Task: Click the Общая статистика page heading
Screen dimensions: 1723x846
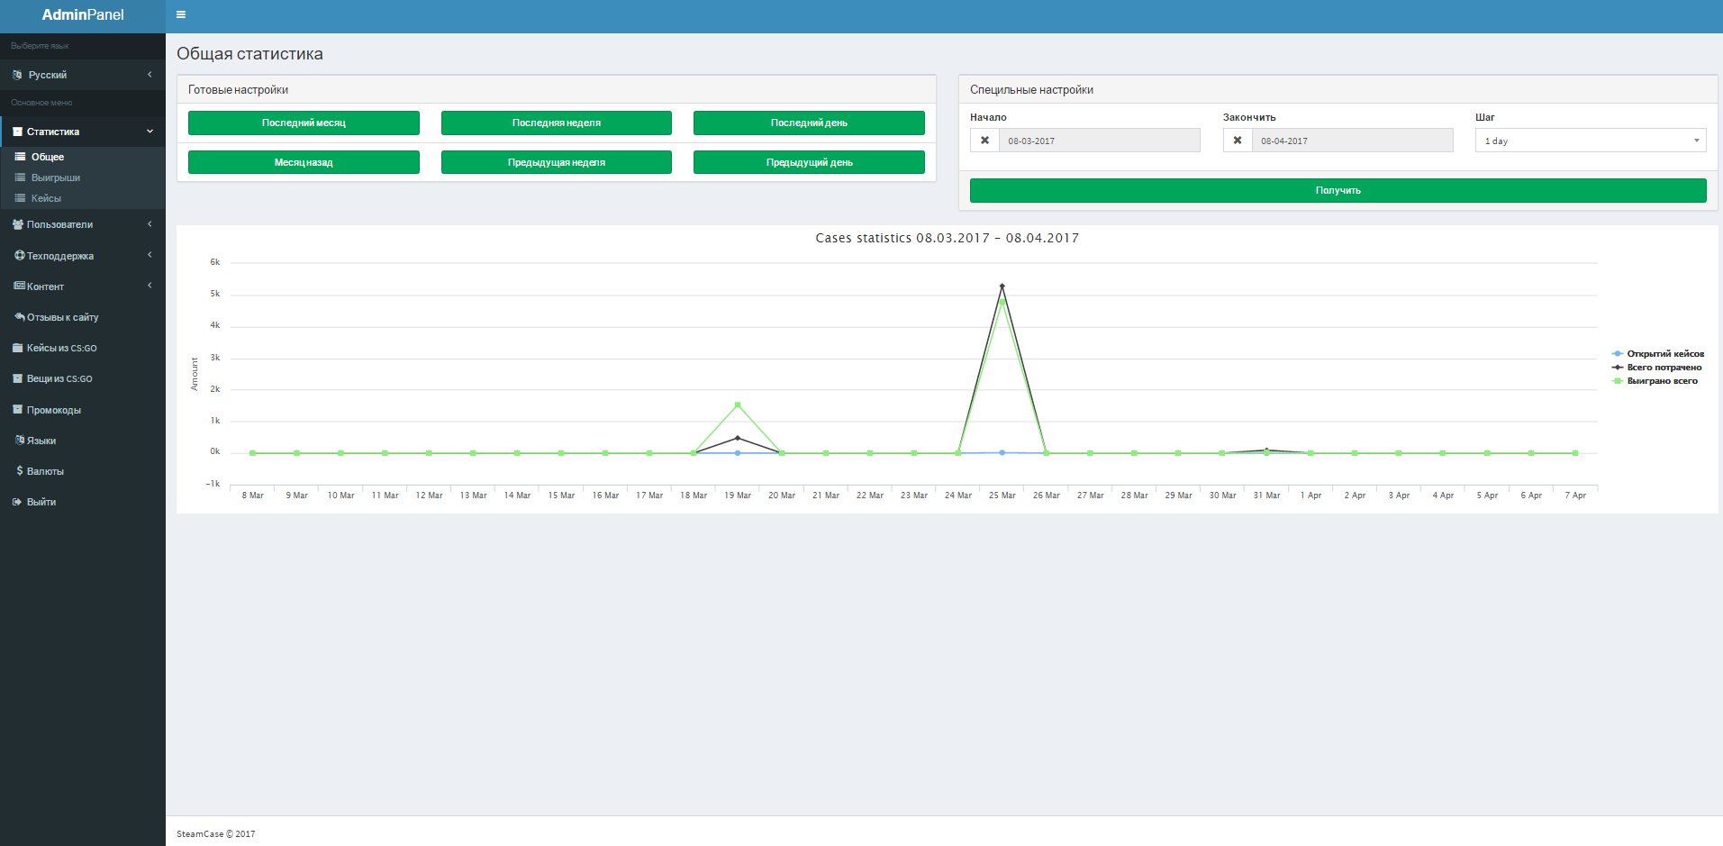Action: (249, 54)
